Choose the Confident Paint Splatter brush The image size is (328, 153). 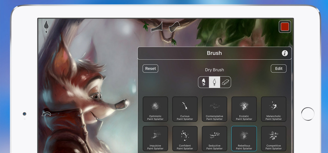point(185,138)
